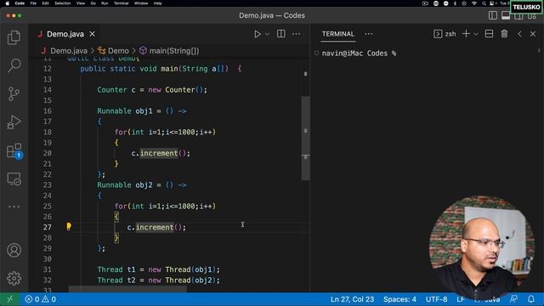Open the Edit menu in menu bar
This screenshot has width=544, height=306.
tap(45, 3)
